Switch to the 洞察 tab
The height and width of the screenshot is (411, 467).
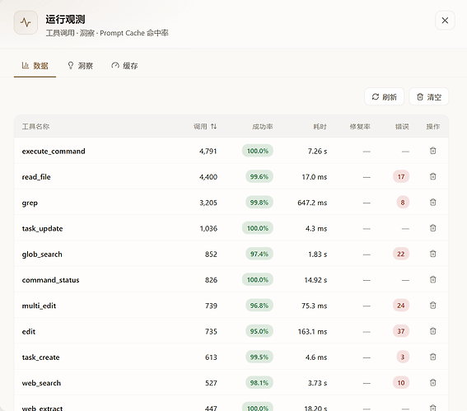point(80,66)
